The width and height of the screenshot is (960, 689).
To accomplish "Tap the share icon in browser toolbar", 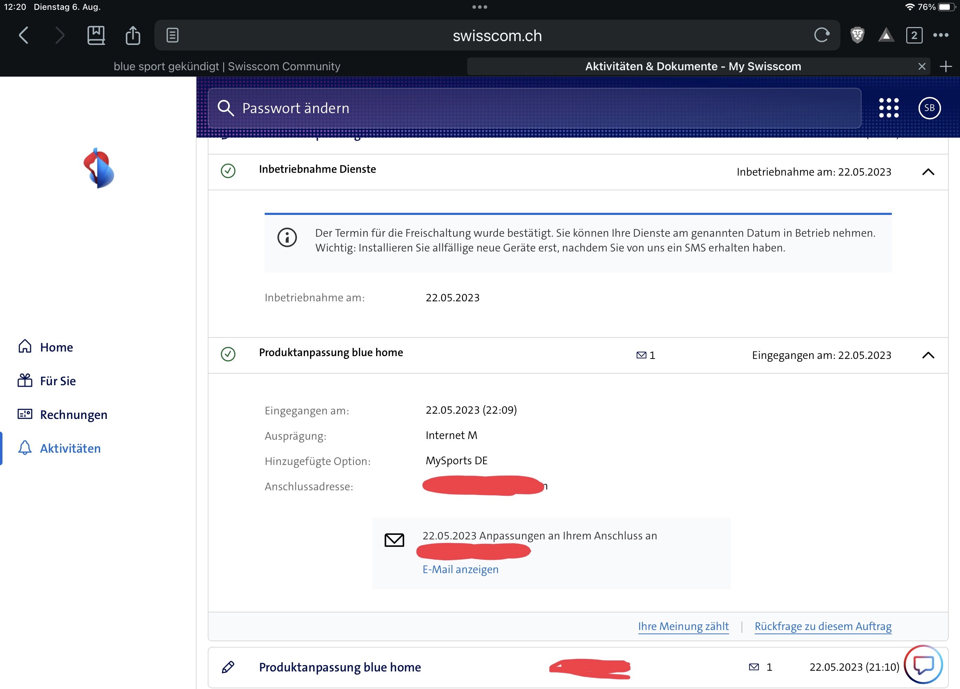I will pyautogui.click(x=133, y=35).
